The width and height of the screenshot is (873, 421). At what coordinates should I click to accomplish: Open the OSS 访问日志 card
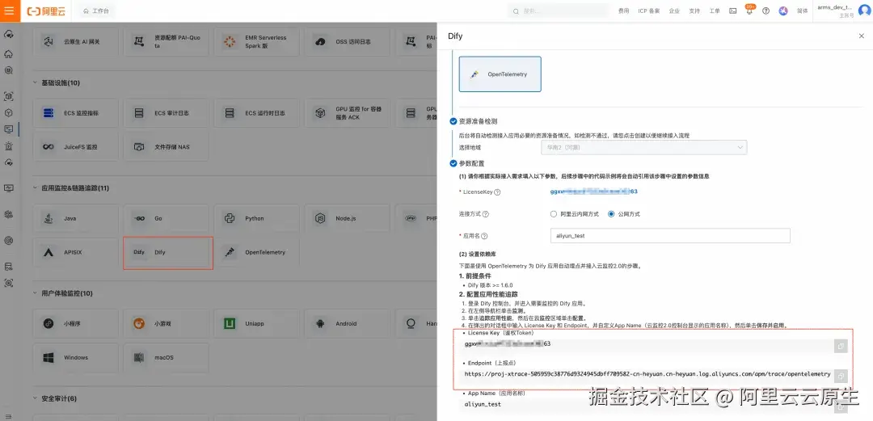[x=348, y=41]
